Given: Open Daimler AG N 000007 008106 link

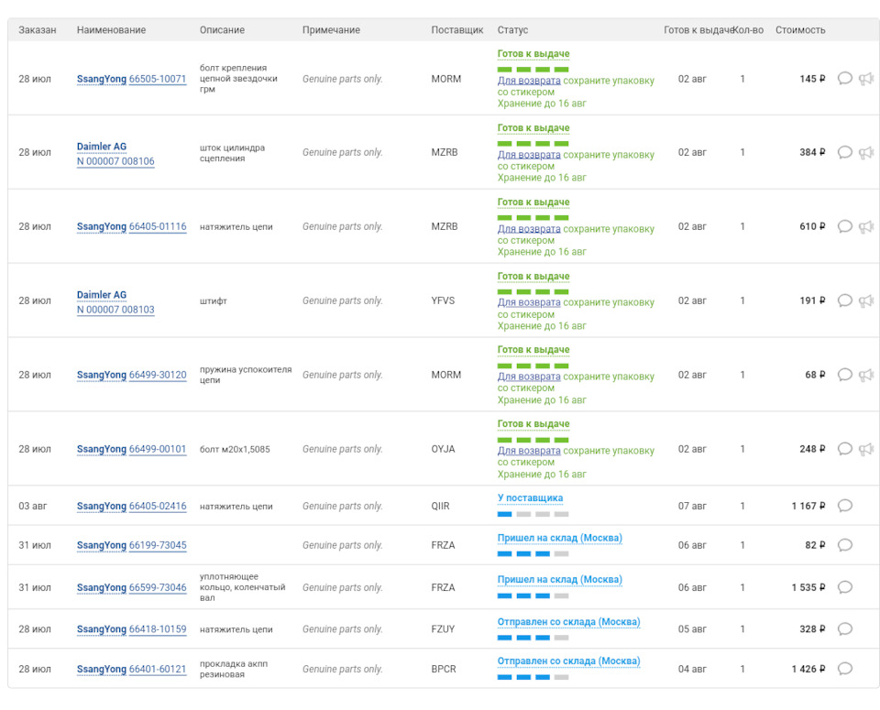Looking at the screenshot, I should [115, 161].
